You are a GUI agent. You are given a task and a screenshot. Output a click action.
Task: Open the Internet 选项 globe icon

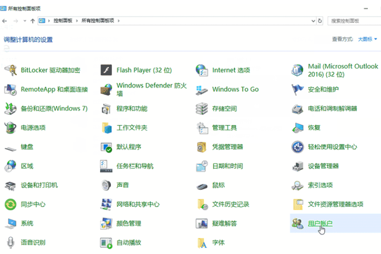(x=202, y=70)
